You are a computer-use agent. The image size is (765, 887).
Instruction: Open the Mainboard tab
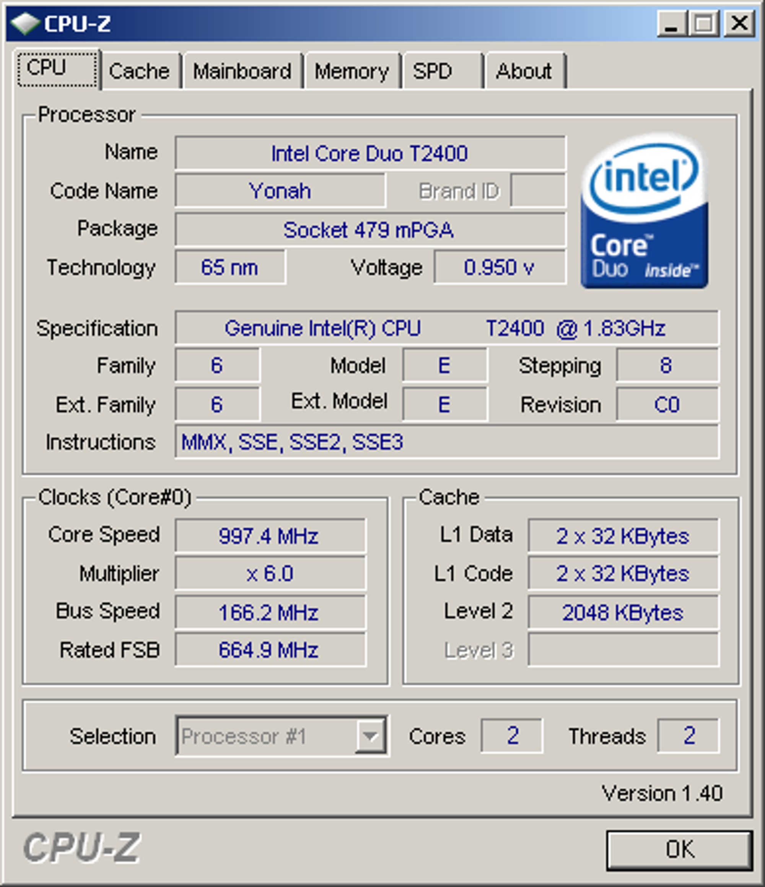[x=242, y=71]
